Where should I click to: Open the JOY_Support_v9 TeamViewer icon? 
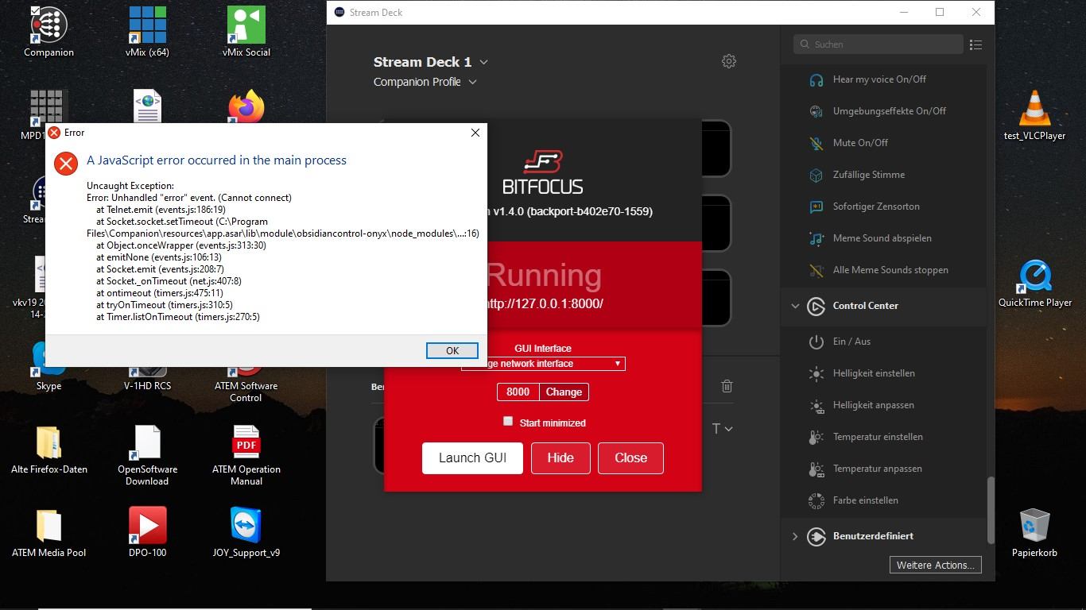click(x=246, y=531)
